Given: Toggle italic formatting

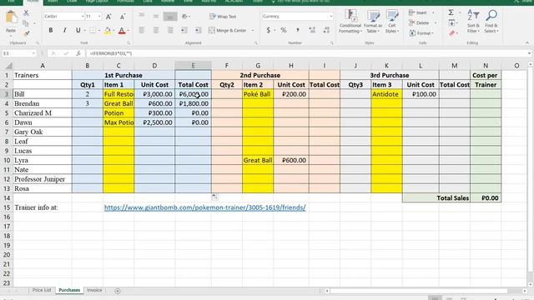Looking at the screenshot, I should point(64,30).
